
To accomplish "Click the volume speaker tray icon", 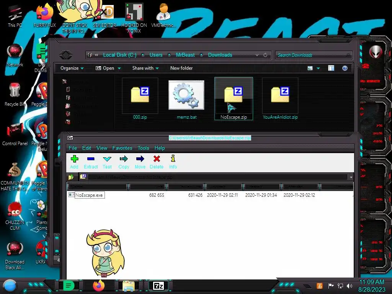I will [350, 286].
